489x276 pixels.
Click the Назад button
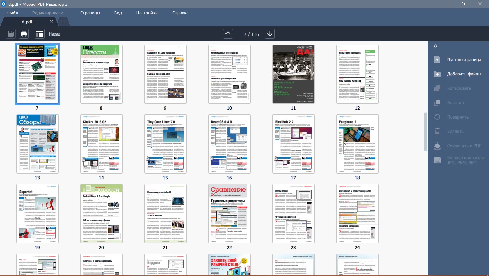click(55, 34)
